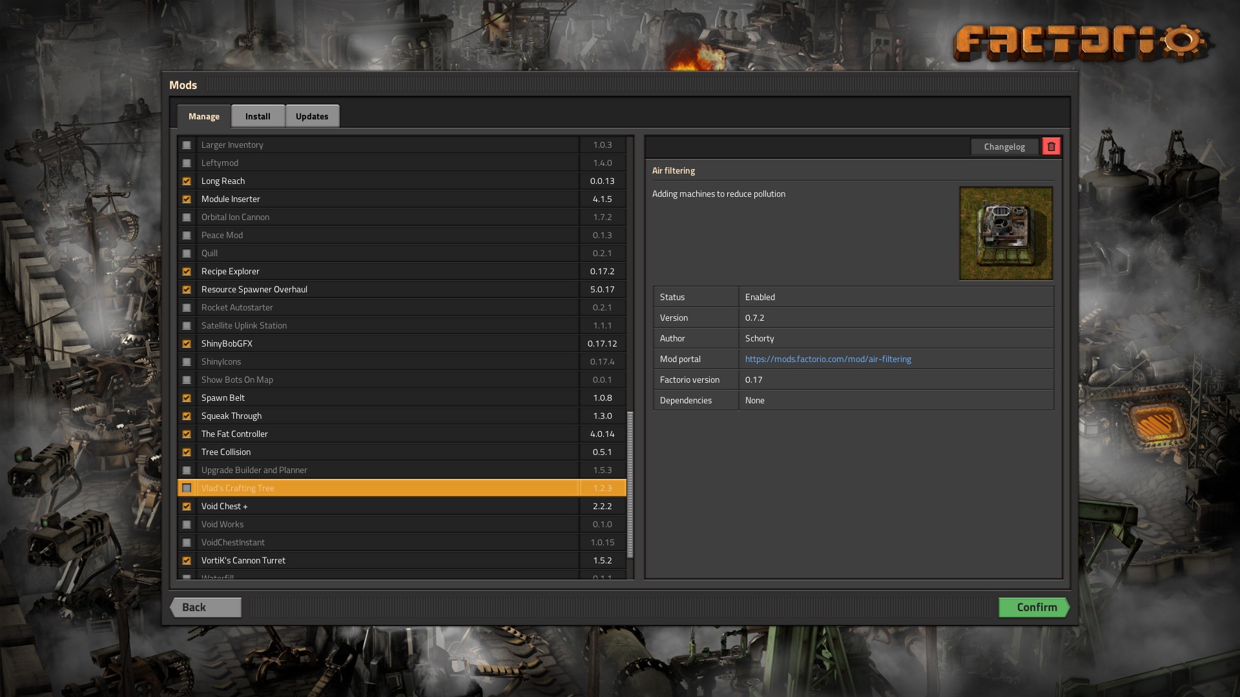Select the Manage tab
1240x697 pixels.
(203, 116)
